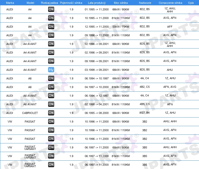Click the ON badge for A4 Avant 02.1996 81kW
The width and height of the screenshot is (199, 169).
coord(51,53)
